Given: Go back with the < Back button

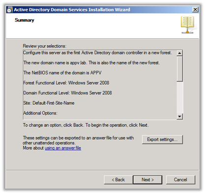Looking at the screenshot, I should point(118,180).
